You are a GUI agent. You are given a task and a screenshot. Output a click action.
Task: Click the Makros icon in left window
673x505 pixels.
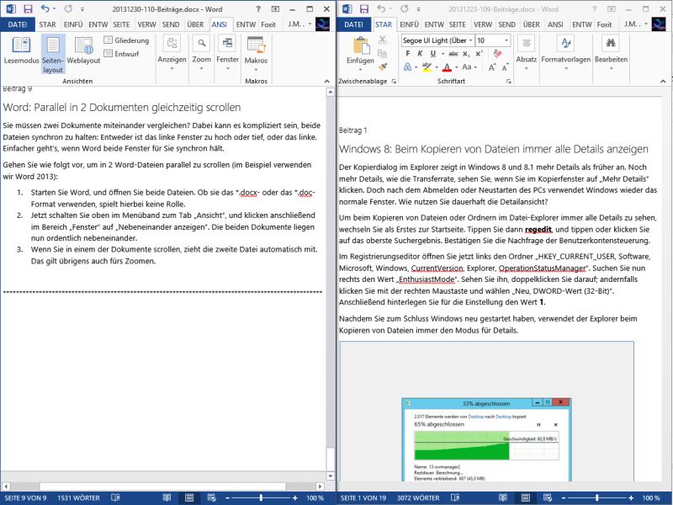(x=256, y=45)
